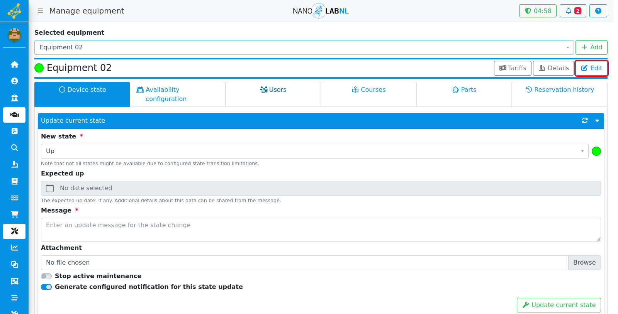Click the Edit button
Image resolution: width=618 pixels, height=314 pixels.
[591, 68]
